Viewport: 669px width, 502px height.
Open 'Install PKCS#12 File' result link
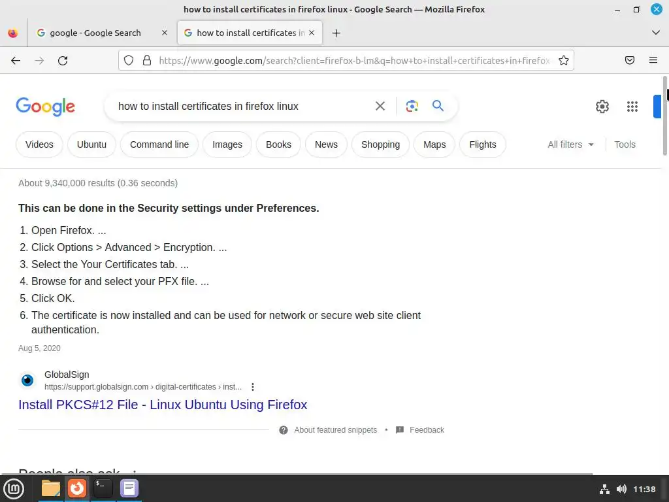(x=163, y=405)
